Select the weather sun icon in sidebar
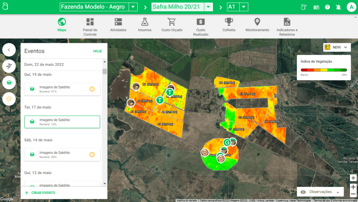Viewport: 358px width, 202px height. pos(9,99)
